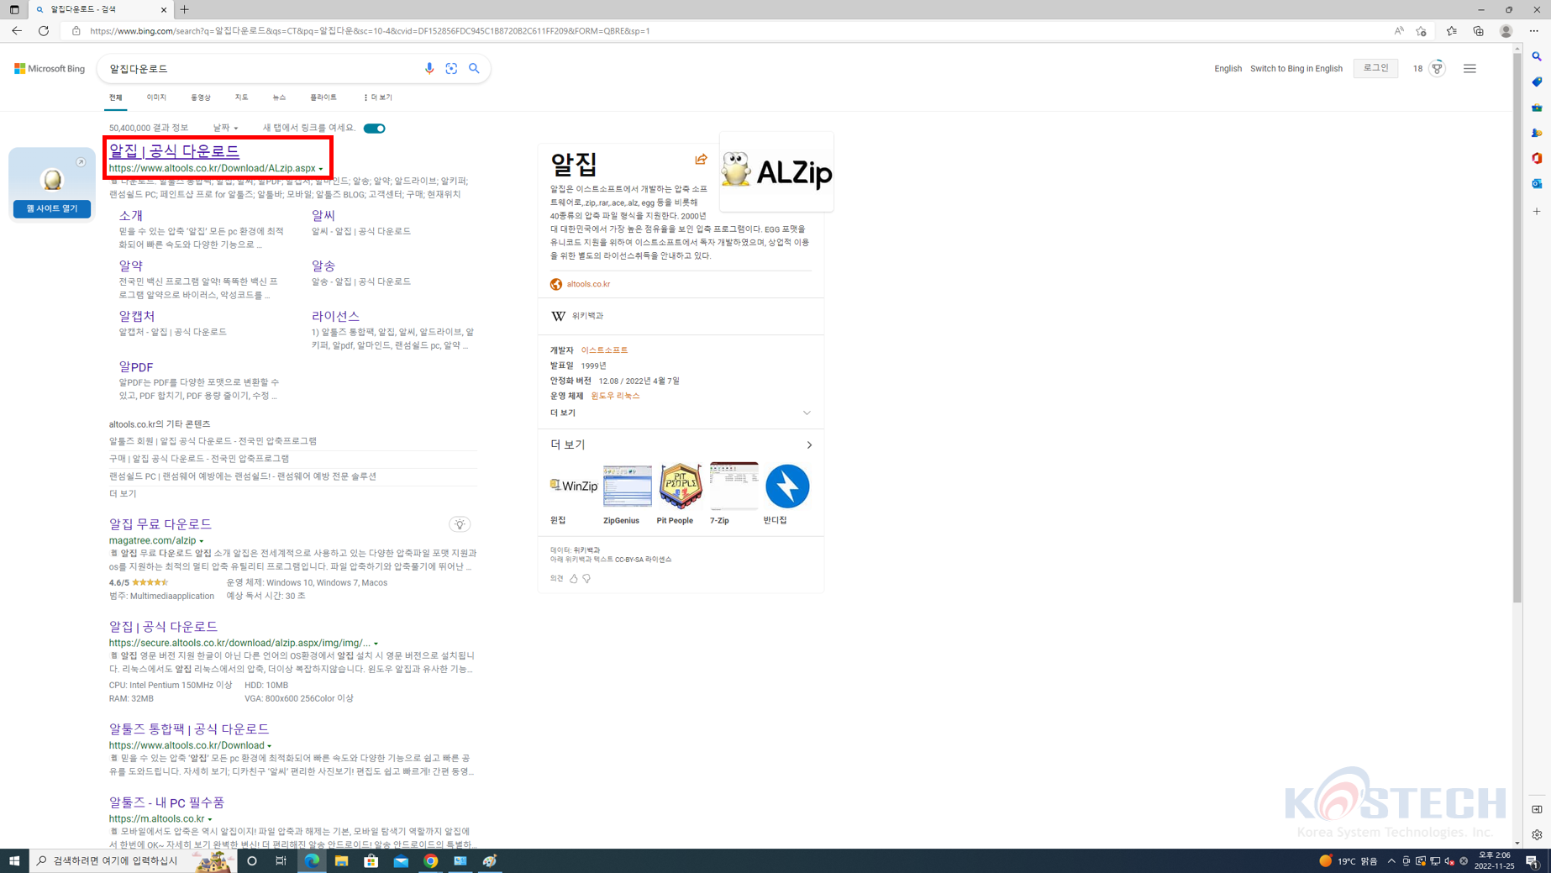Viewport: 1551px width, 873px height.
Task: Expand arrow next to secure.altools.co.kr URL
Action: point(376,644)
